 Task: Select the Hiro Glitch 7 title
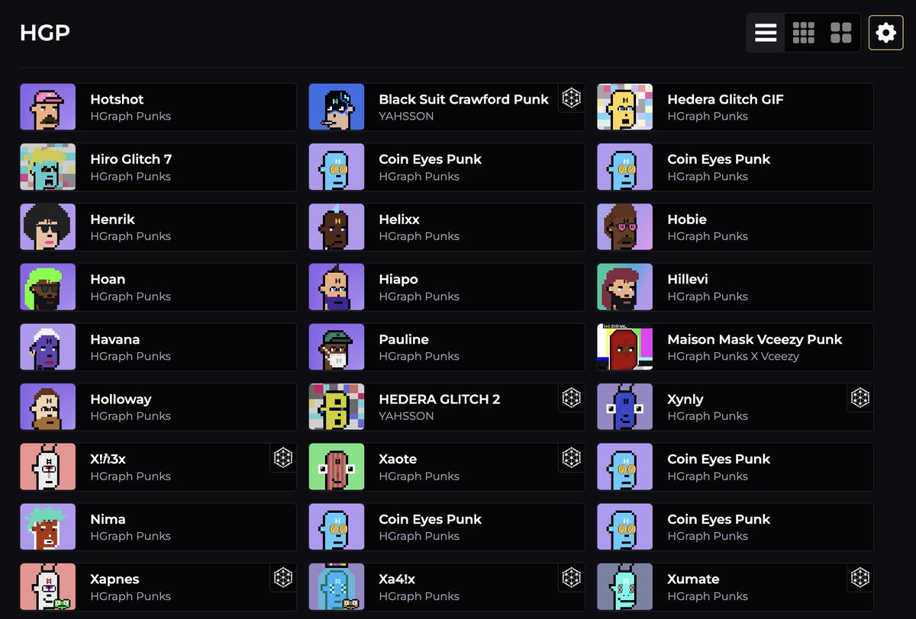pyautogui.click(x=131, y=159)
